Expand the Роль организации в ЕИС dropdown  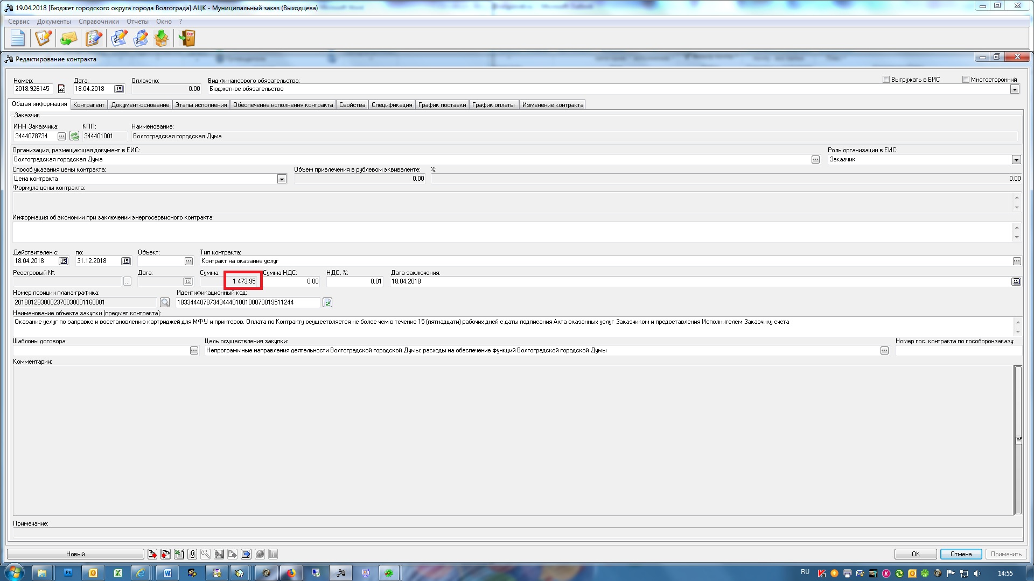click(x=1016, y=160)
